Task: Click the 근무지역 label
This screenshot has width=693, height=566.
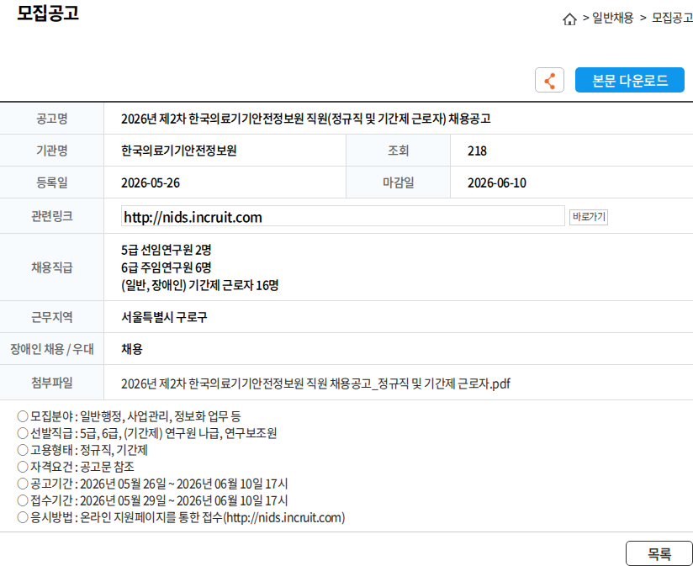Action: [51, 317]
